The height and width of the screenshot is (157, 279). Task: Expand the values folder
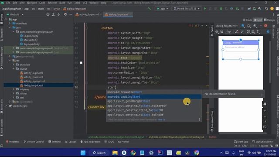coord(14,93)
